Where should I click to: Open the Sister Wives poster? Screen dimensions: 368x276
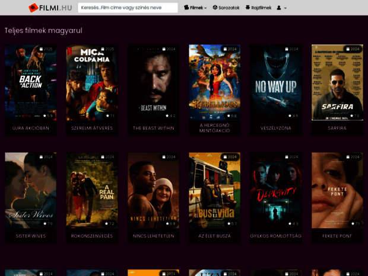tap(30, 190)
